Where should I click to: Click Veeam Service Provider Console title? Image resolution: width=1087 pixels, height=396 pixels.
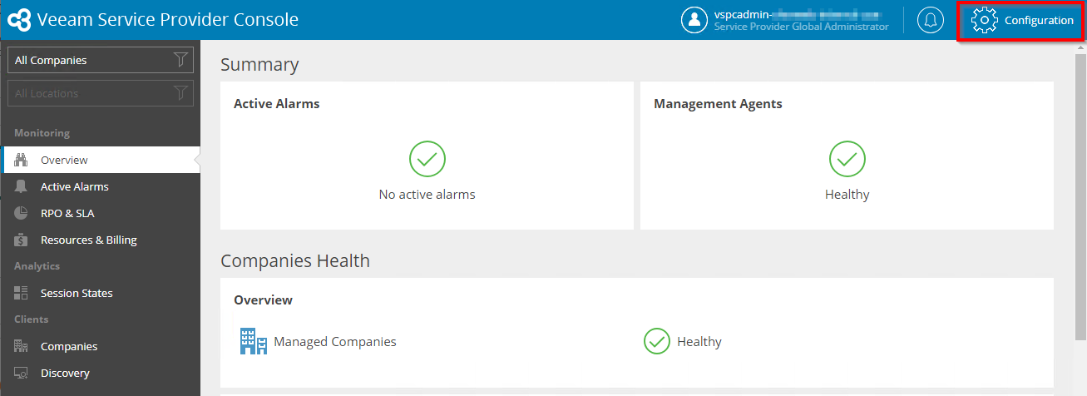(x=168, y=20)
